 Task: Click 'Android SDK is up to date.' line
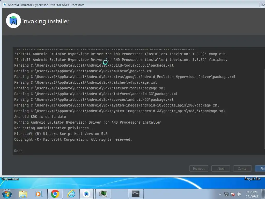coord(41,117)
